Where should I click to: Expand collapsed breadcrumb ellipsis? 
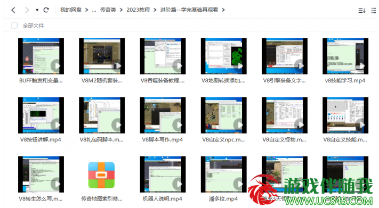point(94,10)
